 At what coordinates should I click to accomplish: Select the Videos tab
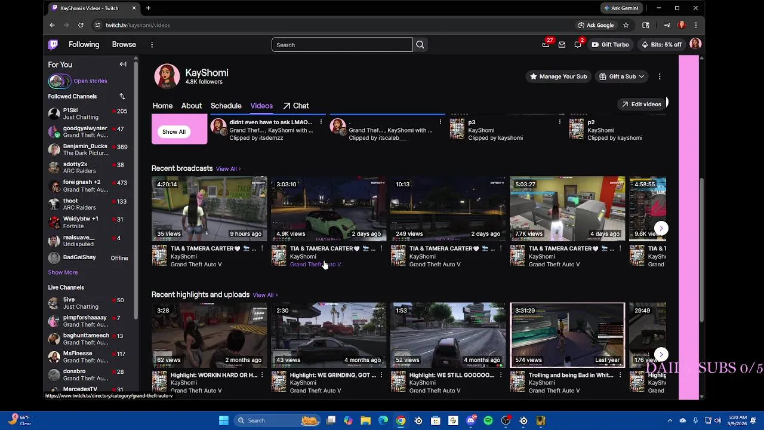261,106
